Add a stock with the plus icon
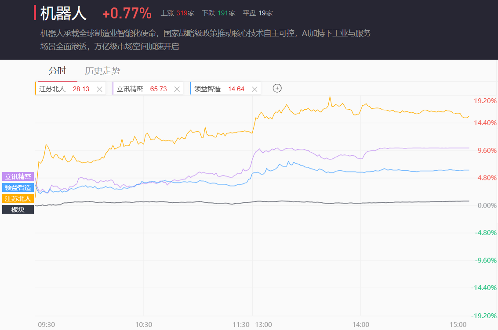 pyautogui.click(x=277, y=88)
